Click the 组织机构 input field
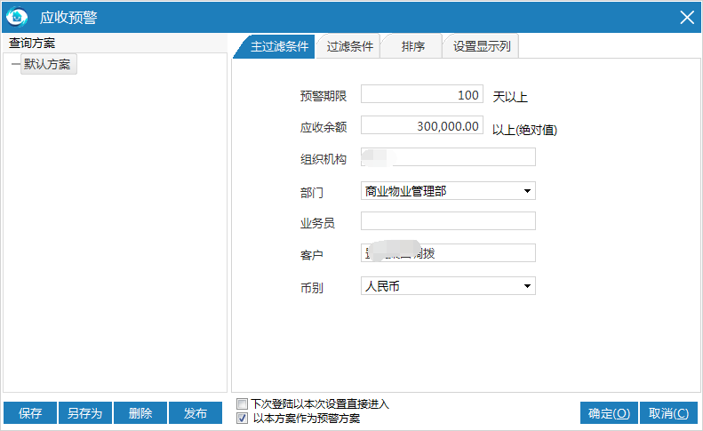This screenshot has height=431, width=703. click(x=448, y=157)
